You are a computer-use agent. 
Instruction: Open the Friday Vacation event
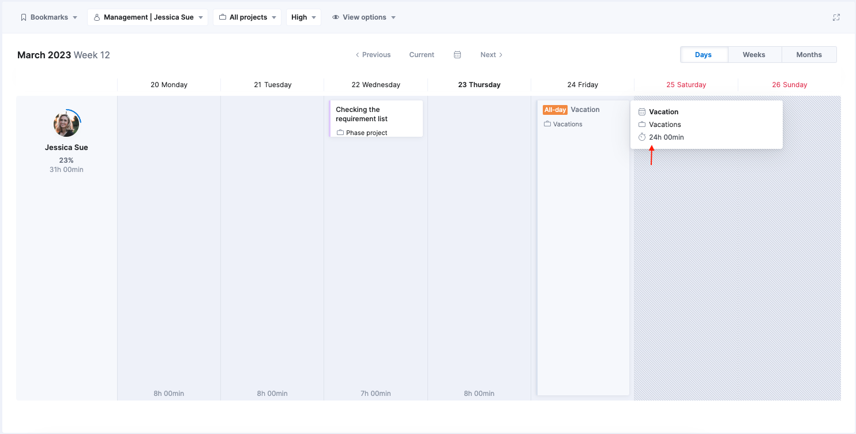583,248
